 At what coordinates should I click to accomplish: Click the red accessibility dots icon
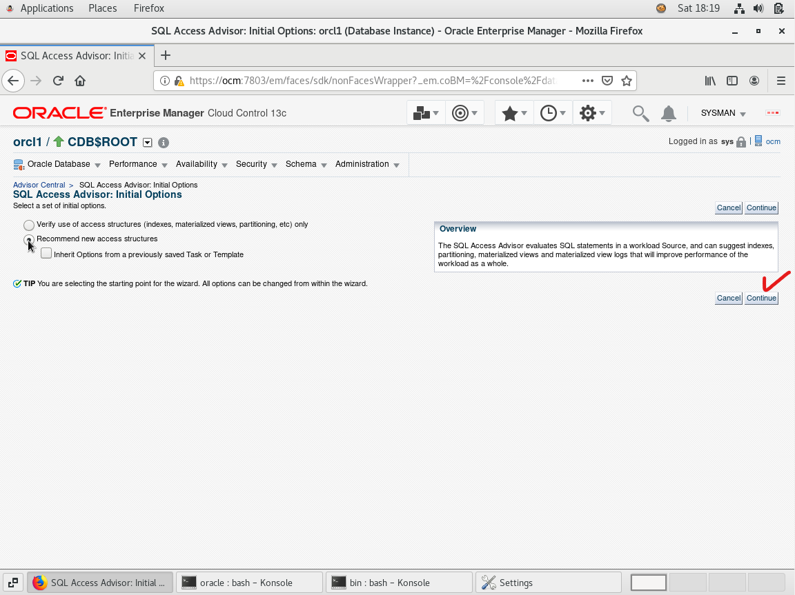coord(773,112)
